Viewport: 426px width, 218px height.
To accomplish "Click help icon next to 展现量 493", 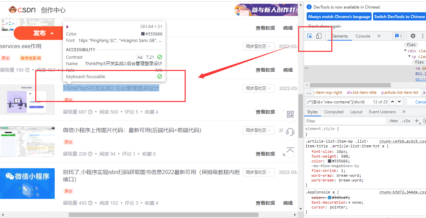I will point(90,203).
